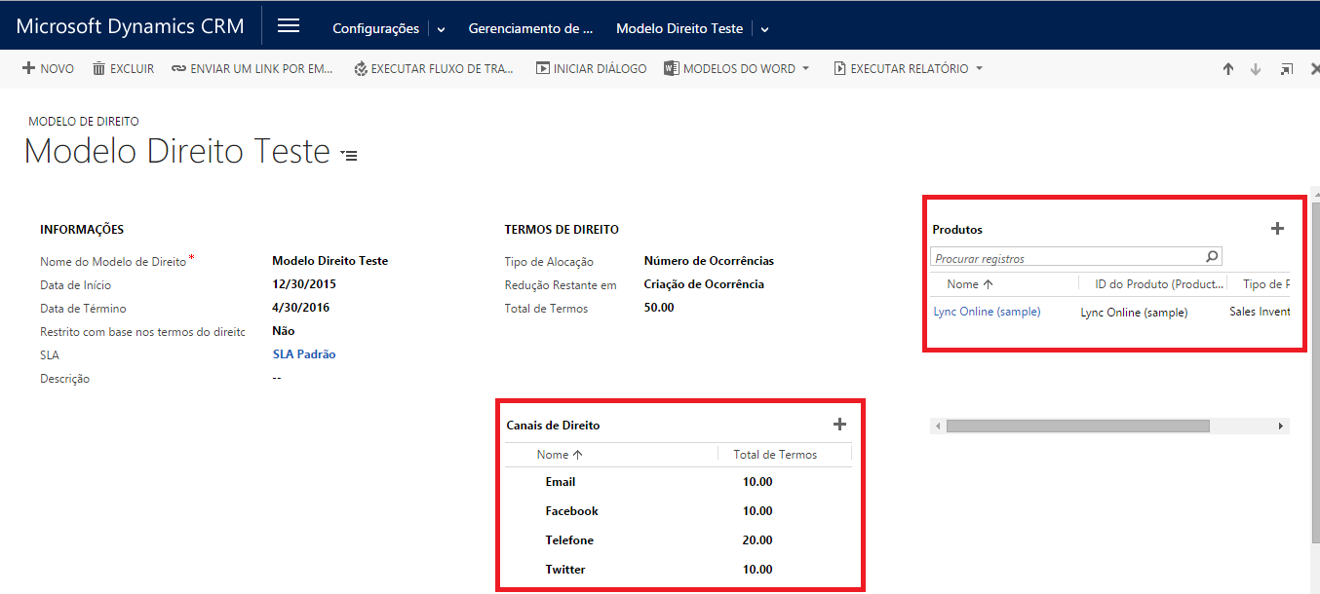Click the Executar Fluxo de Trabalho icon
1320x594 pixels.
pos(361,69)
